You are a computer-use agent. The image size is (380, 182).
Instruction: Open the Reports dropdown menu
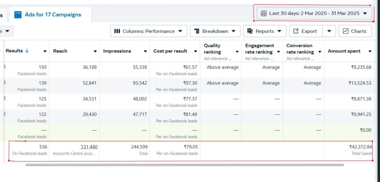pos(265,31)
